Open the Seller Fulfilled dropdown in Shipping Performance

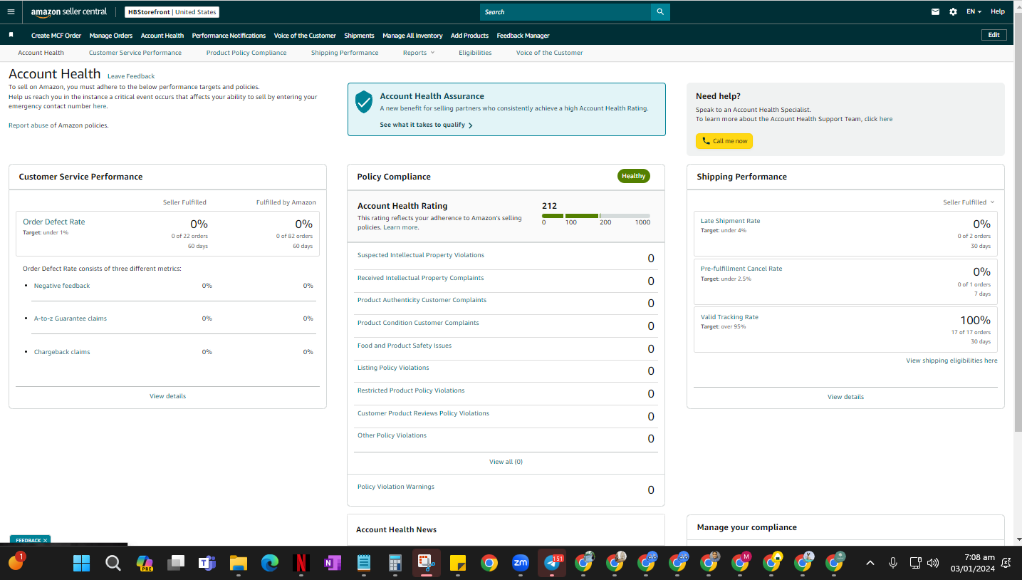pyautogui.click(x=969, y=202)
